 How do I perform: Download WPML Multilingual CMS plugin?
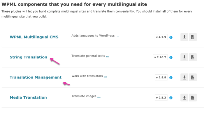184,37
